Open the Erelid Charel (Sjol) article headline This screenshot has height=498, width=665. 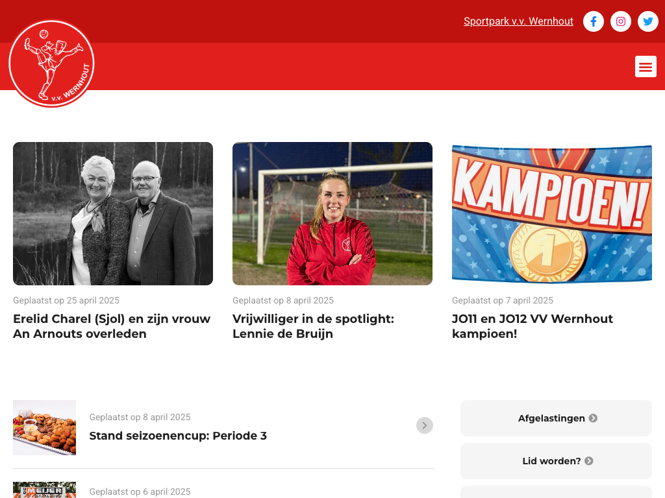[112, 326]
